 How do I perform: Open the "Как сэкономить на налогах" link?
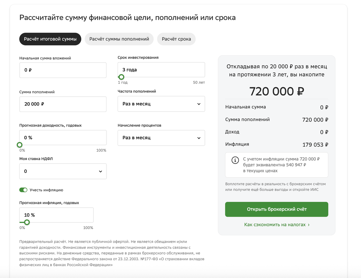(x=275, y=225)
